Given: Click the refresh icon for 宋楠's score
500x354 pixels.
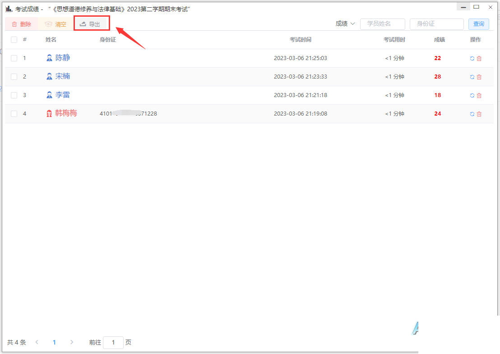Looking at the screenshot, I should click(472, 77).
